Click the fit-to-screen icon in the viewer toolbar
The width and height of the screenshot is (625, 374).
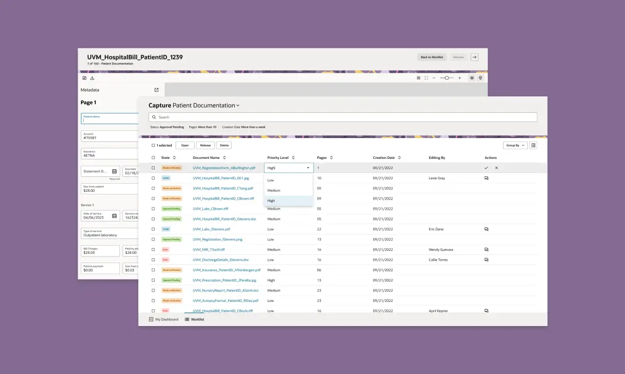426,78
